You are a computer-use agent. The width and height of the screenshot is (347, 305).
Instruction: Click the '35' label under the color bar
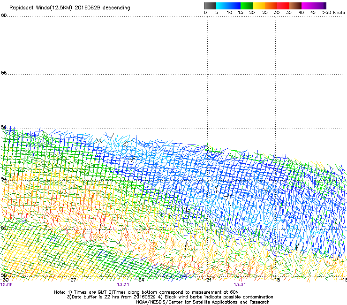[x=289, y=13]
